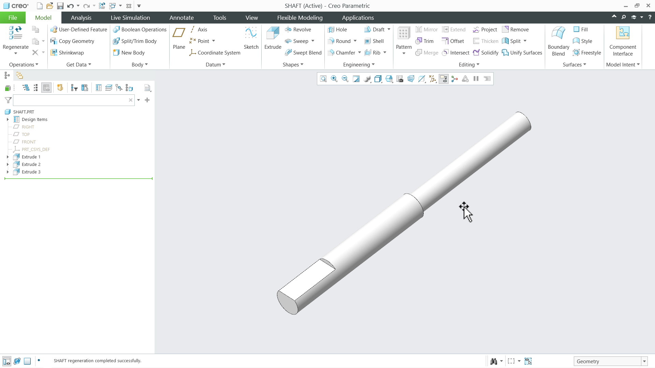Switch to the Flexible Modeling tab
This screenshot has height=368, width=655.
(x=300, y=17)
